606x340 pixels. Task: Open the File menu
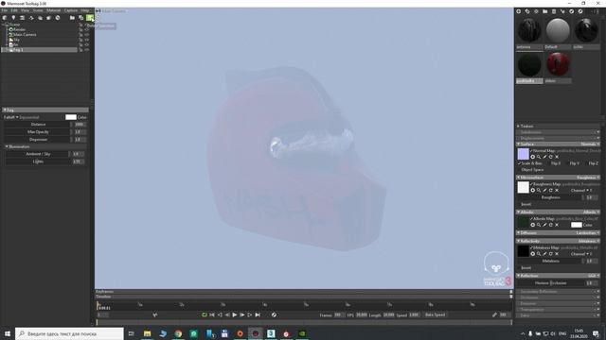(x=4, y=10)
